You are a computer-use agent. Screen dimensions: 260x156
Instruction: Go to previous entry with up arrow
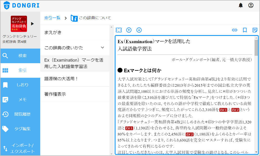(x=129, y=30)
